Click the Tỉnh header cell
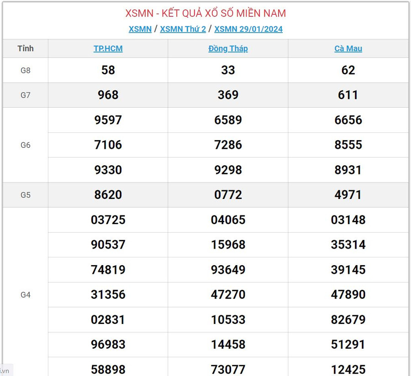The image size is (411, 376). point(26,48)
